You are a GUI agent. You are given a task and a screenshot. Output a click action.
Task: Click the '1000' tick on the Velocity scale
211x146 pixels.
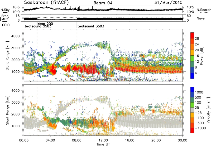[x=199, y=92]
